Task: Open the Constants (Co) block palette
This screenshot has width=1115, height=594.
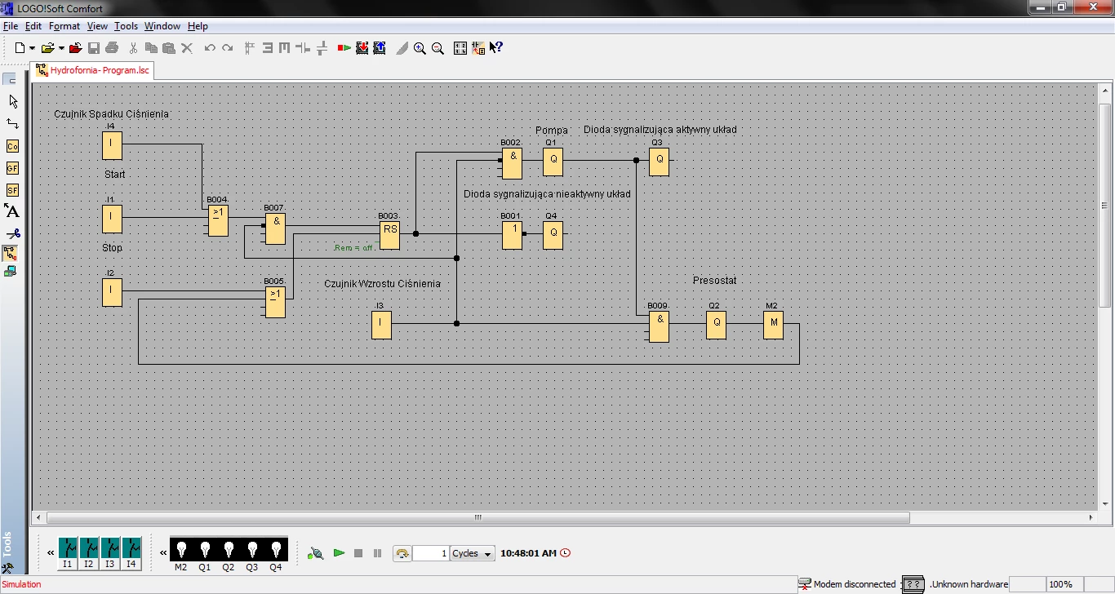Action: click(x=12, y=146)
